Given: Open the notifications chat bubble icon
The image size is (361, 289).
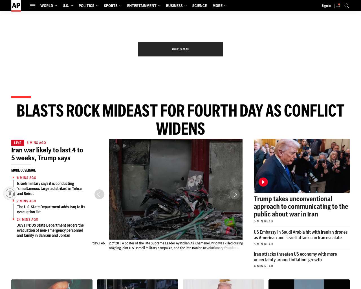Looking at the screenshot, I should coord(337,6).
